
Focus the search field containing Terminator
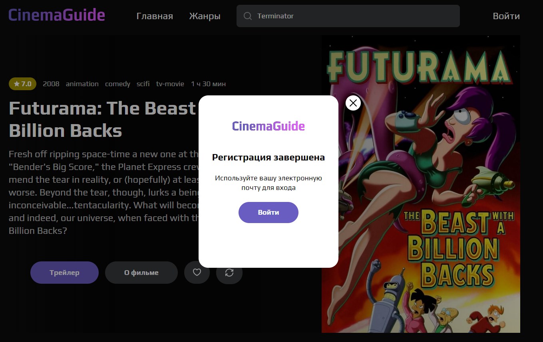click(x=348, y=16)
